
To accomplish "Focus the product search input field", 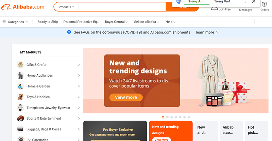I will pyautogui.click(x=122, y=7).
